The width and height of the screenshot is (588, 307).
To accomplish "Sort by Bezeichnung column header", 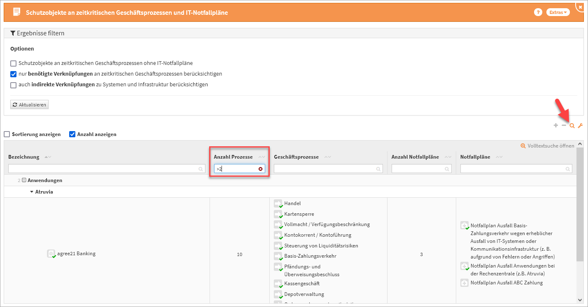I will 24,157.
